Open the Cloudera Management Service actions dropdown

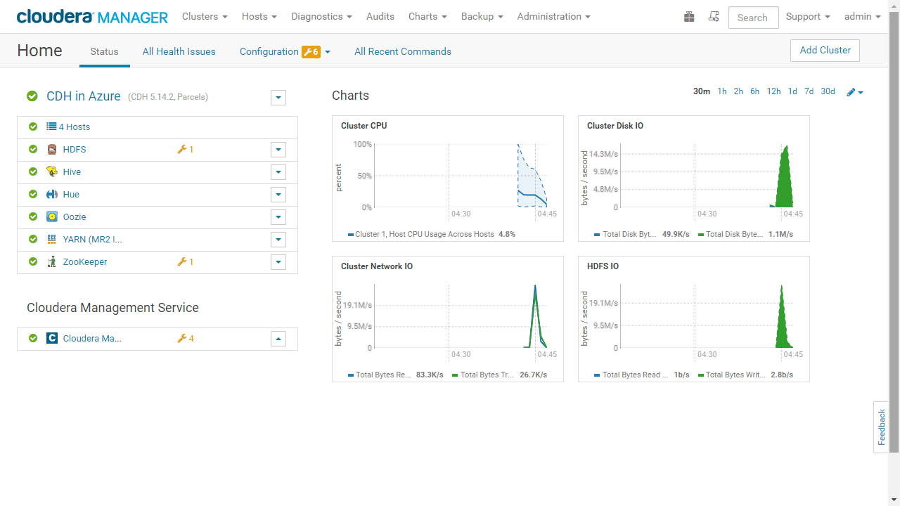coord(278,339)
